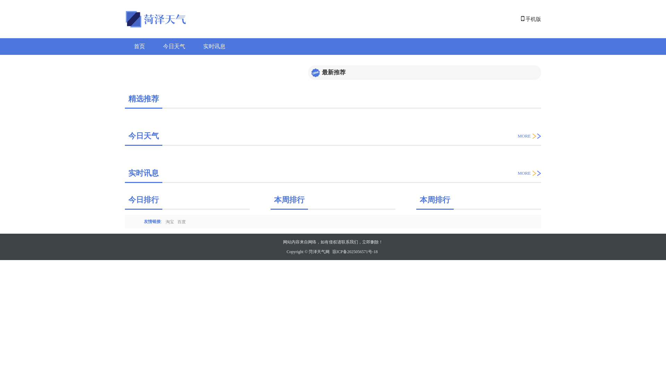
Task: Click the 今日天气 section heading
Action: [x=144, y=136]
